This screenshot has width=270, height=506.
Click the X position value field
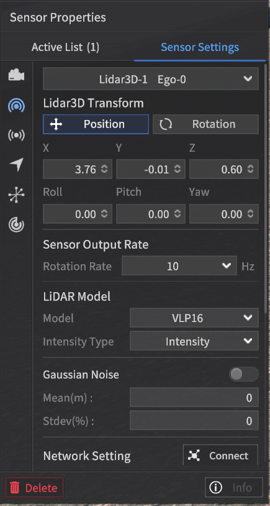coord(78,169)
